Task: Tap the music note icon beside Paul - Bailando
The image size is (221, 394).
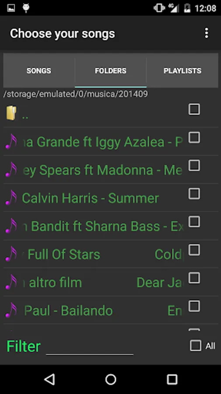Action: 11,310
